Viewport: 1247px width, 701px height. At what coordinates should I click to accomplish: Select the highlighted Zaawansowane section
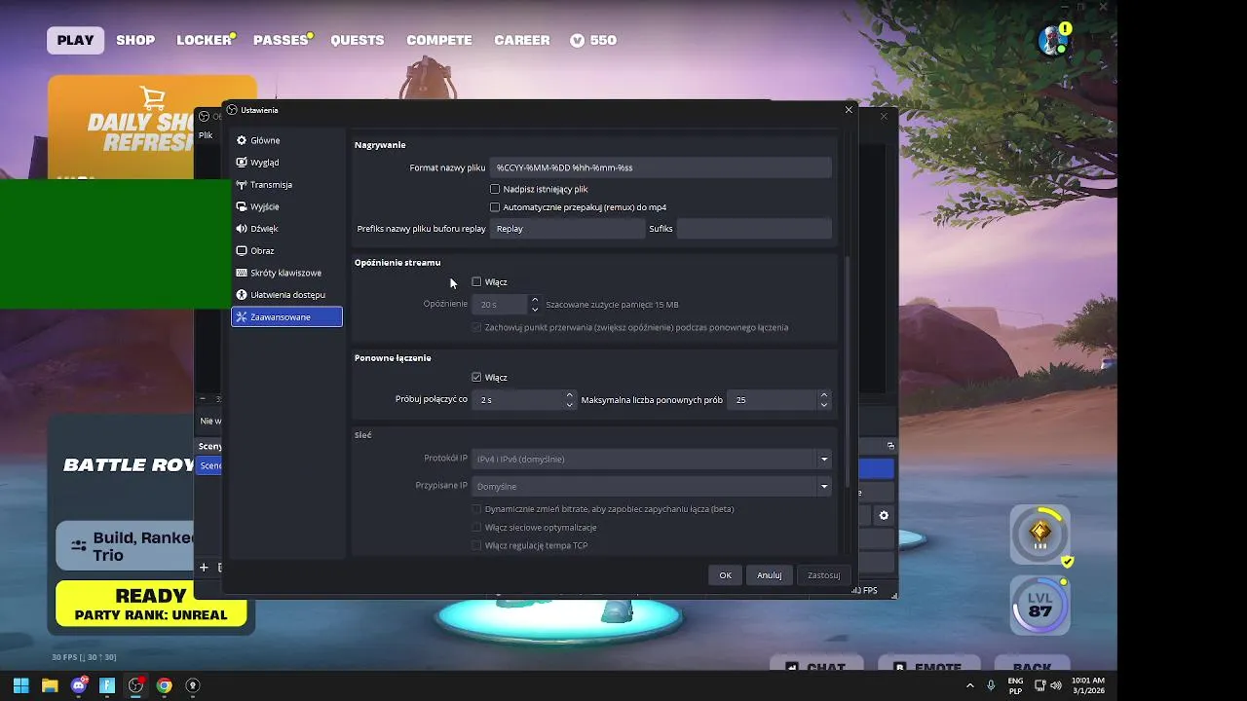pyautogui.click(x=286, y=316)
